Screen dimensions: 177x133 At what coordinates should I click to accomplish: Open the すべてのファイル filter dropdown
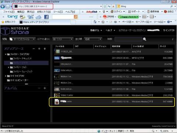point(22,39)
